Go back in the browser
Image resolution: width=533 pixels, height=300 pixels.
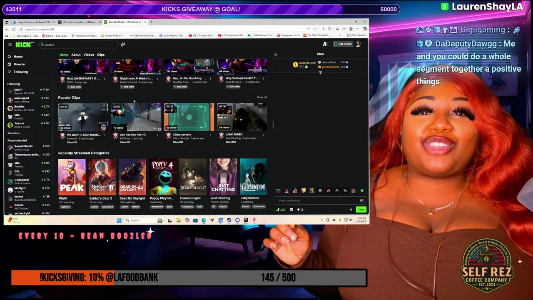tap(7, 29)
